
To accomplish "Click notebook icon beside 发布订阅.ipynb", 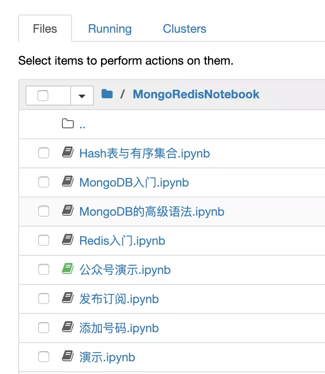I will click(68, 298).
